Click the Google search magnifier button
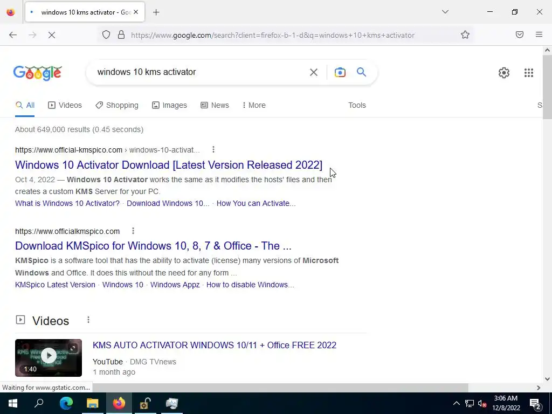 [x=362, y=72]
